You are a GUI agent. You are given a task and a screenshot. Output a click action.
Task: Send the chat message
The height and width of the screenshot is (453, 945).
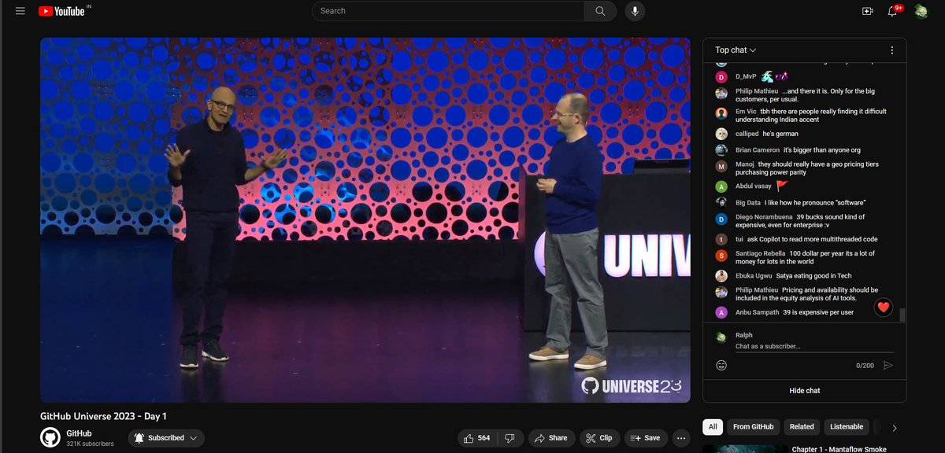pyautogui.click(x=888, y=364)
